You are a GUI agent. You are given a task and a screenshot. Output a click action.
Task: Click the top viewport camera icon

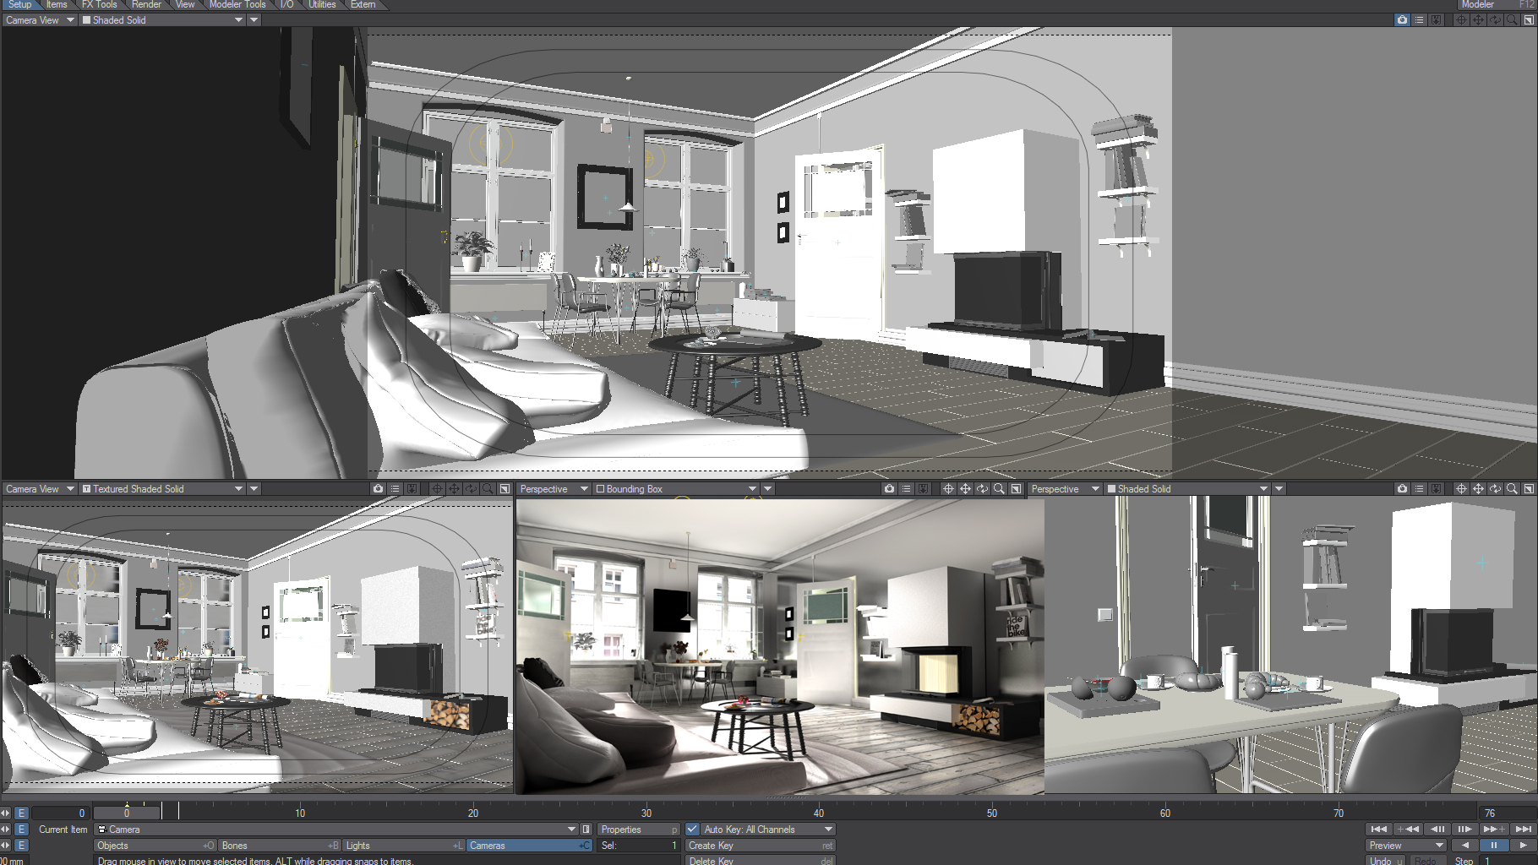click(x=1402, y=19)
